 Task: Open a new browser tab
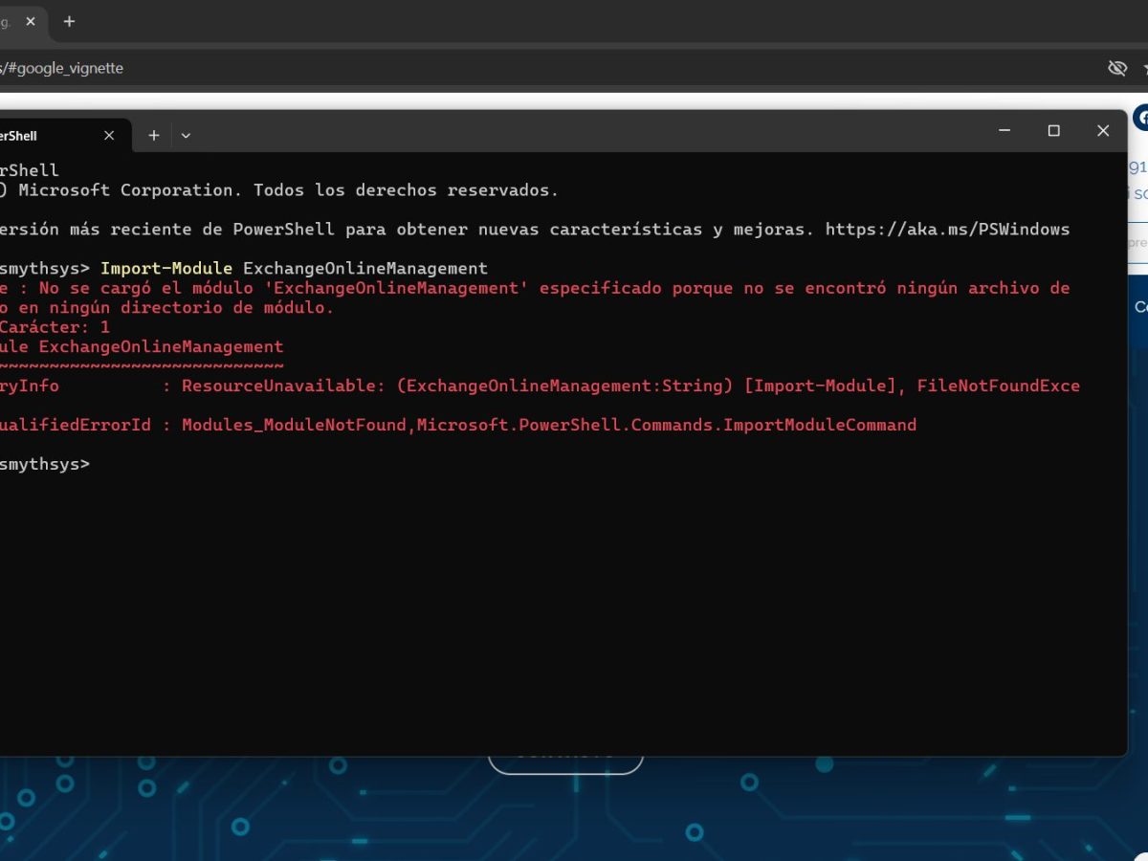tap(69, 21)
